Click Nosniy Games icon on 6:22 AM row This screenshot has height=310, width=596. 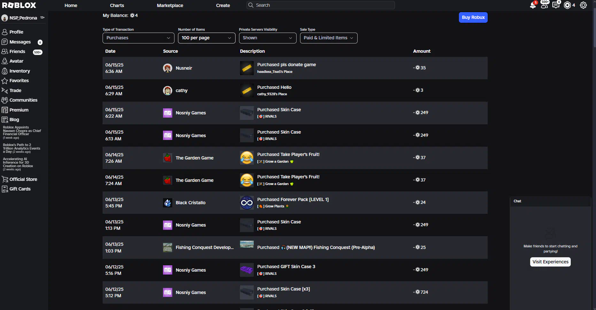(x=167, y=113)
